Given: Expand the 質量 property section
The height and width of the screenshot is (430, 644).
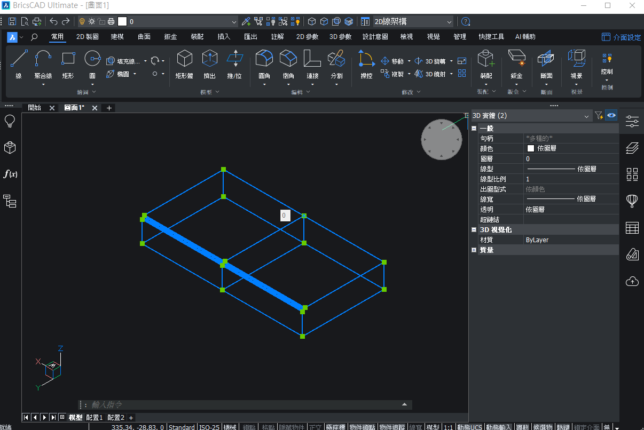Looking at the screenshot, I should coord(474,250).
